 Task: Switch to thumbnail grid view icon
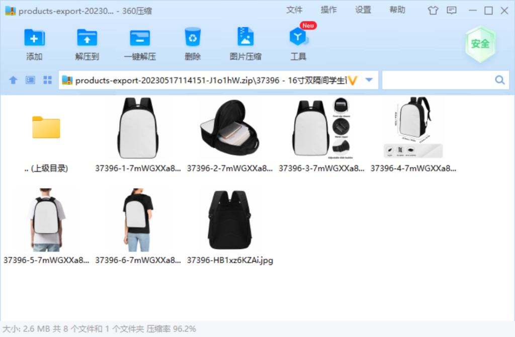[48, 80]
